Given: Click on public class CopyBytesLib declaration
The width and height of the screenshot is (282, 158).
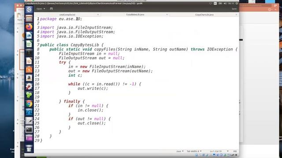Looking at the screenshot, I should pos(72,45).
